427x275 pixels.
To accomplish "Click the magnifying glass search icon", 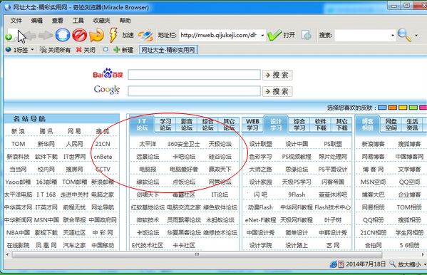I will click(x=404, y=35).
